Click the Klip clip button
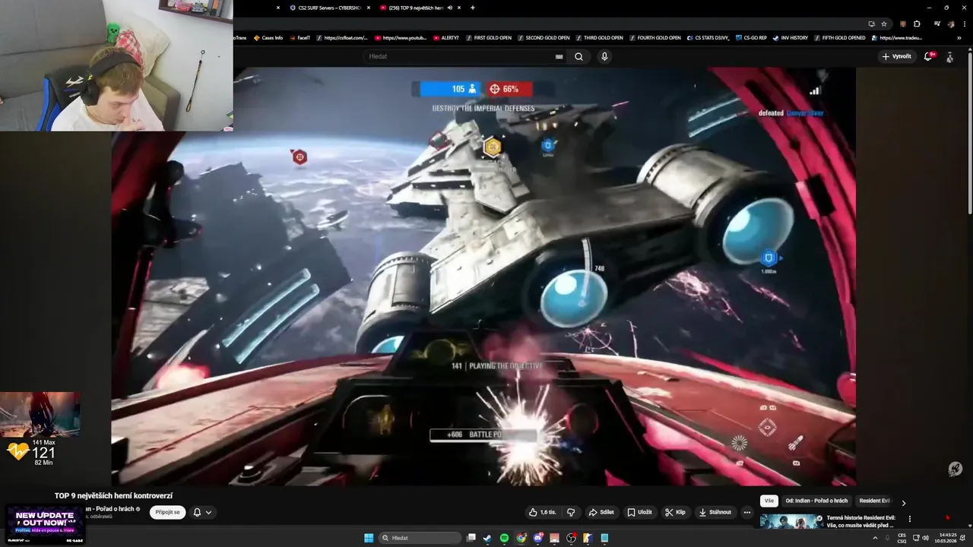 pos(675,512)
